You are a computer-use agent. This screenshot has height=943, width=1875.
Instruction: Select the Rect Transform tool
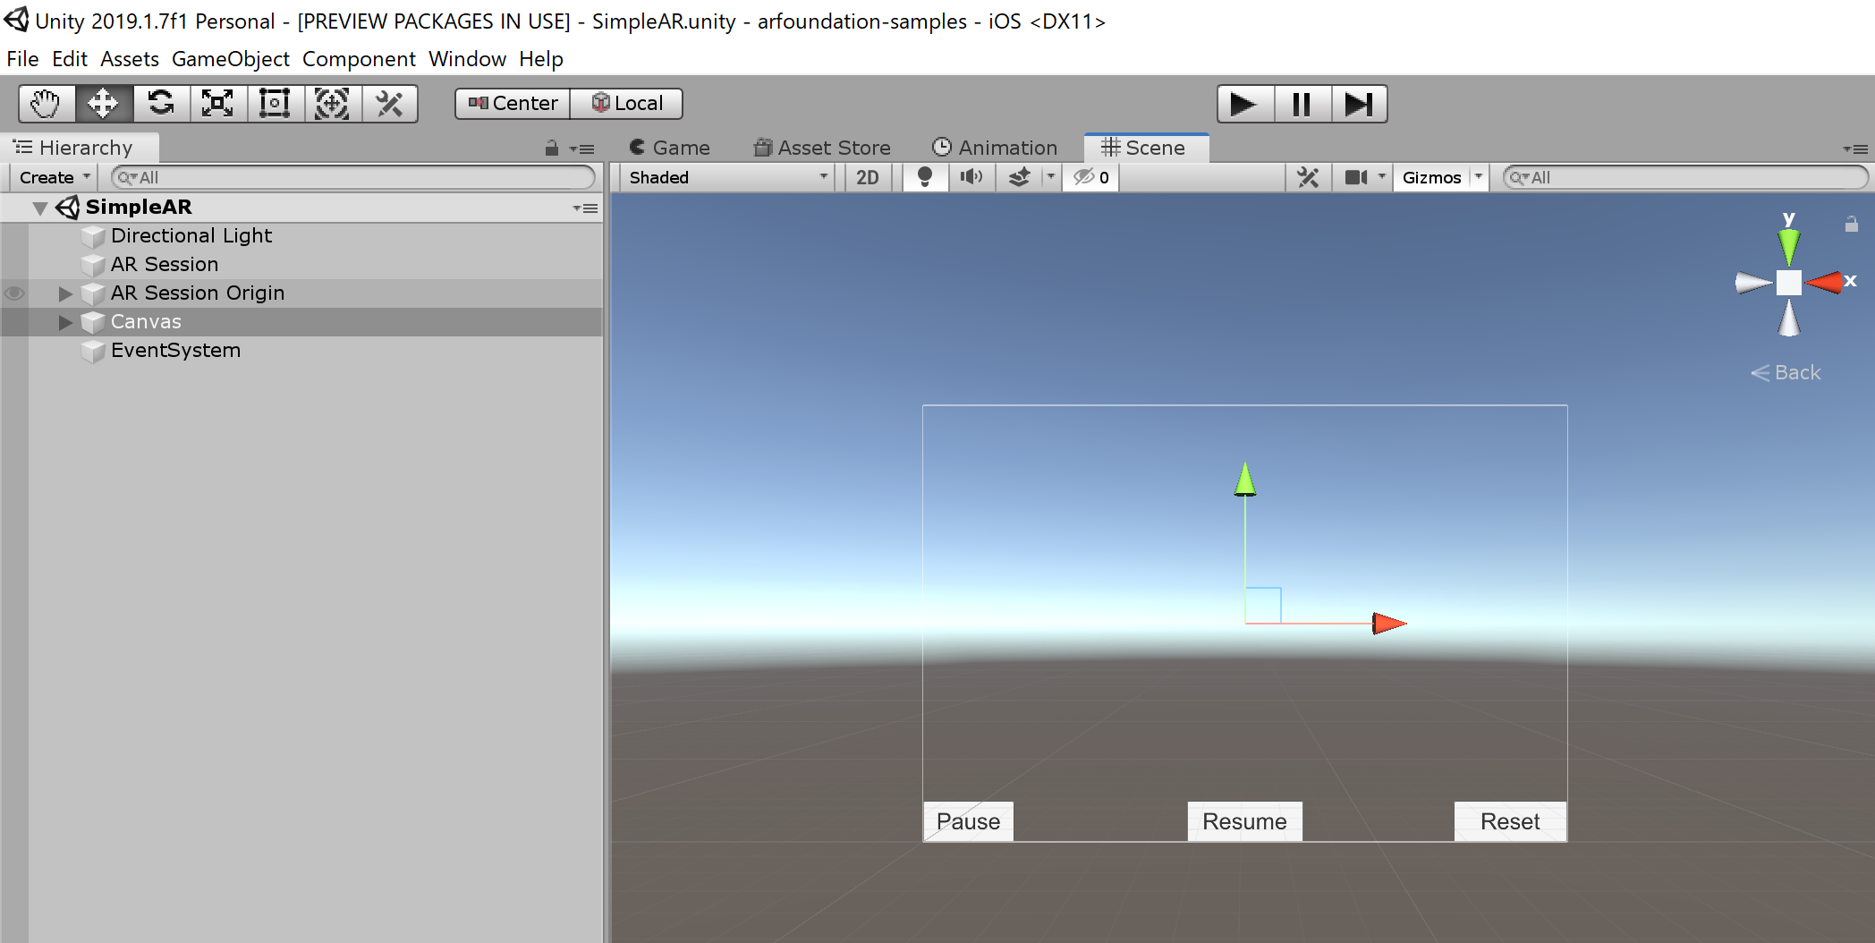tap(275, 103)
